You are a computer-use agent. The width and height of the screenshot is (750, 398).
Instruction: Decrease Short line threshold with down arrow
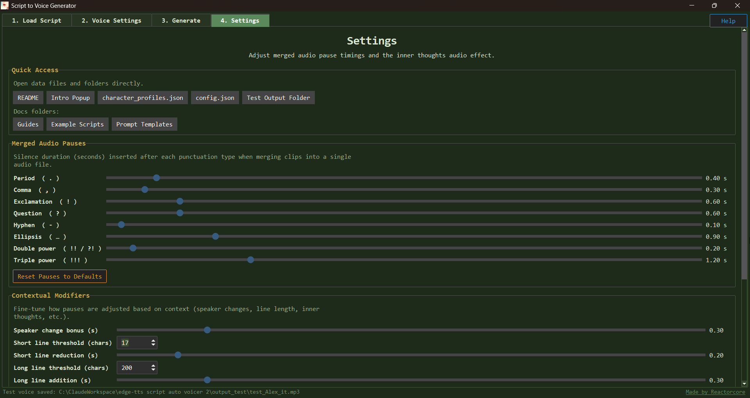pyautogui.click(x=153, y=345)
